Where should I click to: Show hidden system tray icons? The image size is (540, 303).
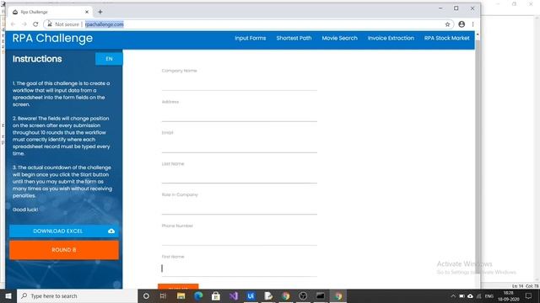pos(453,295)
